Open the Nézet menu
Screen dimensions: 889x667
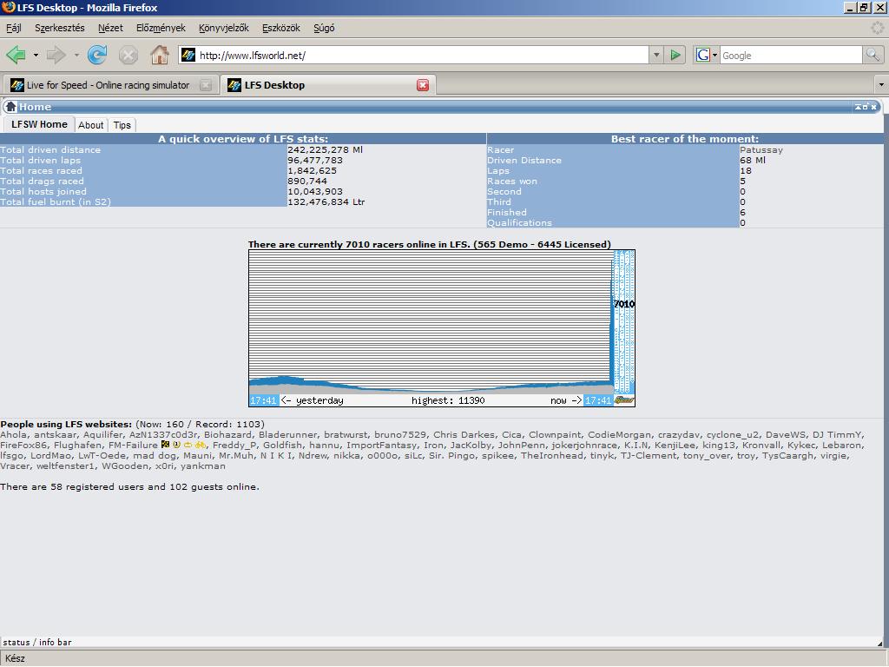(110, 28)
